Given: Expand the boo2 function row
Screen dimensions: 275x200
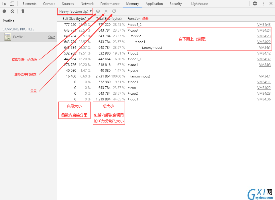Looking at the screenshot, I should pyautogui.click(x=129, y=53).
